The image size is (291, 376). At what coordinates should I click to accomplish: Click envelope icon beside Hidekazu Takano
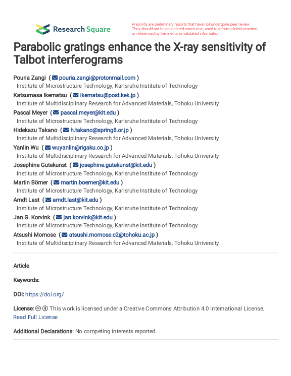pos(66,130)
